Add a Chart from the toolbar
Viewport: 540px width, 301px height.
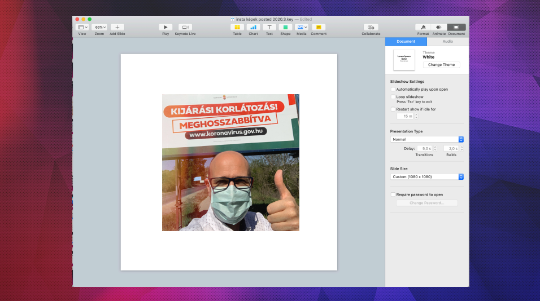(x=253, y=27)
